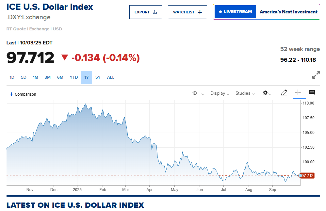Select the 5D time range tab
This screenshot has width=326, height=211.
point(24,77)
